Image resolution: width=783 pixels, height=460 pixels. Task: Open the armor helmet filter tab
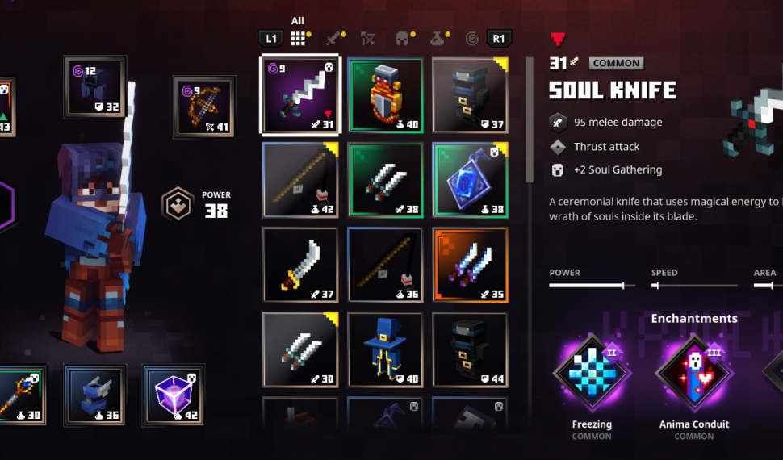point(404,39)
